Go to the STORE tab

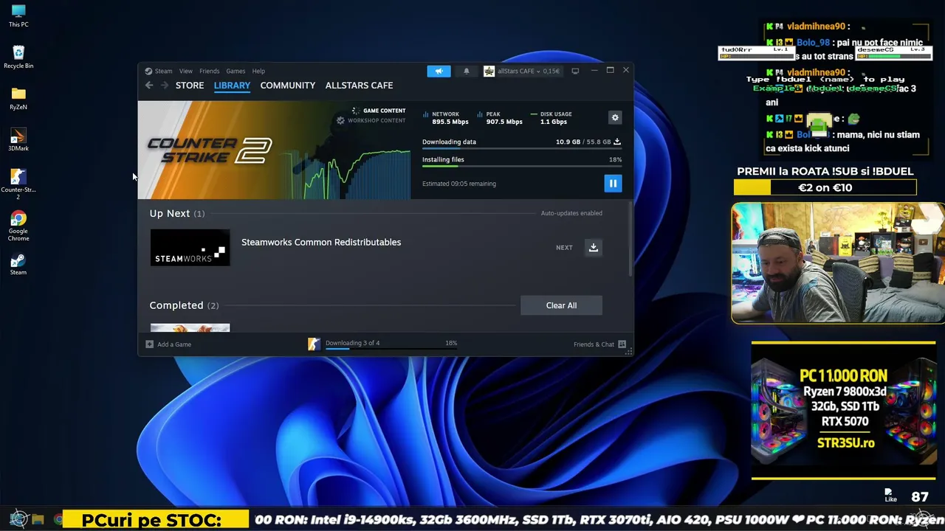(x=190, y=86)
